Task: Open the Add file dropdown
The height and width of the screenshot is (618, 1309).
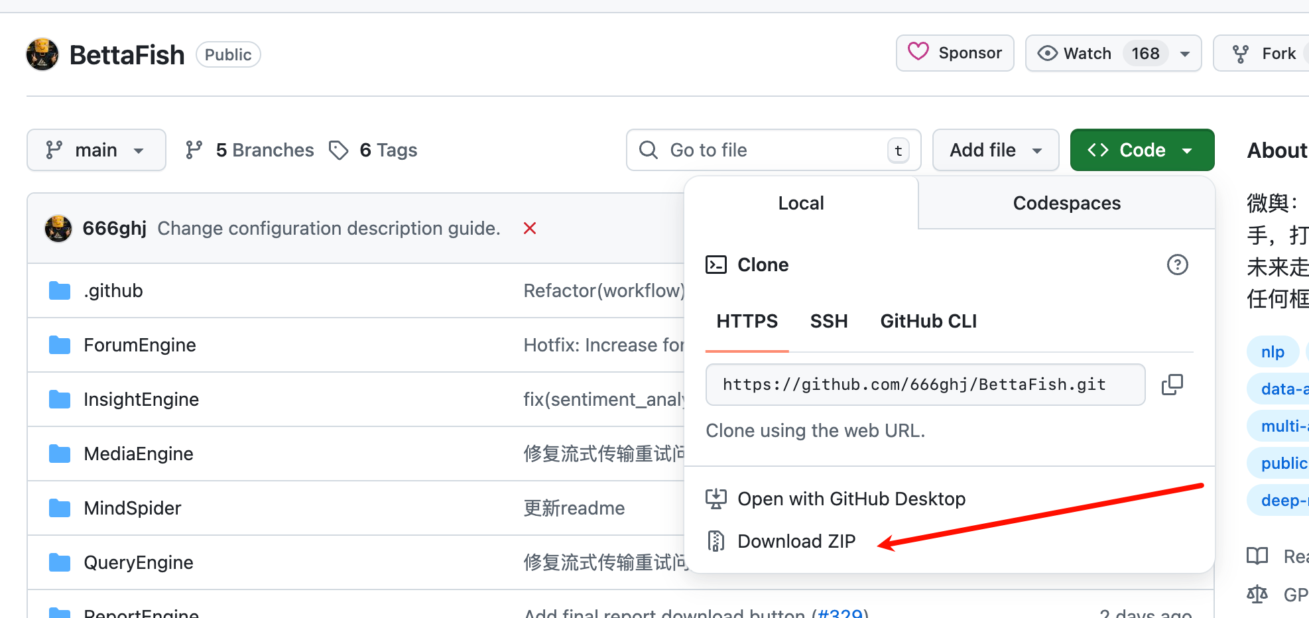Action: 995,150
